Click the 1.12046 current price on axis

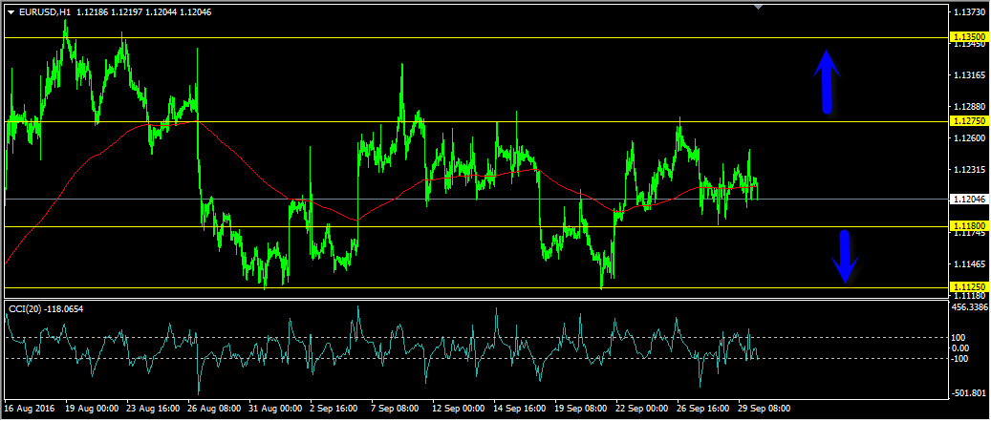[x=969, y=200]
